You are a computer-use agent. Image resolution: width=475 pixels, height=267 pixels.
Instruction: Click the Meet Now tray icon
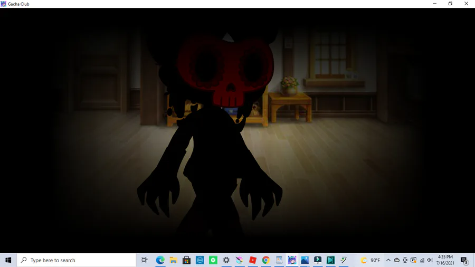pos(405,260)
